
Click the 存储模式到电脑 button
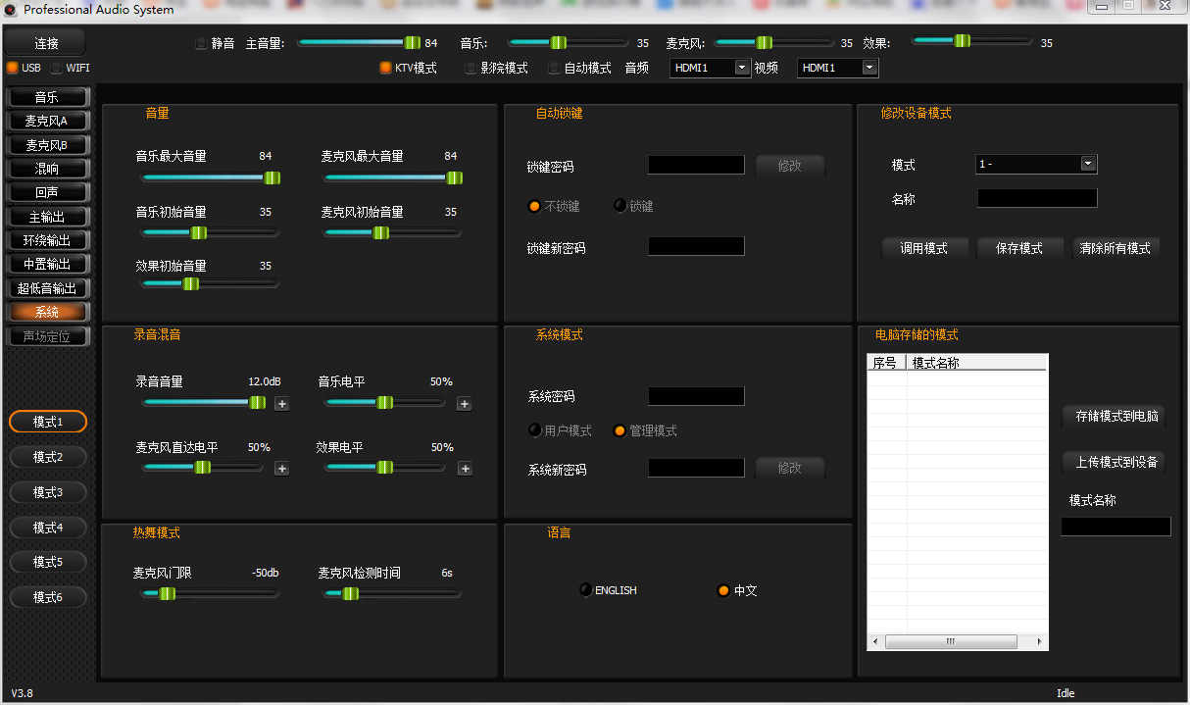[x=1116, y=416]
